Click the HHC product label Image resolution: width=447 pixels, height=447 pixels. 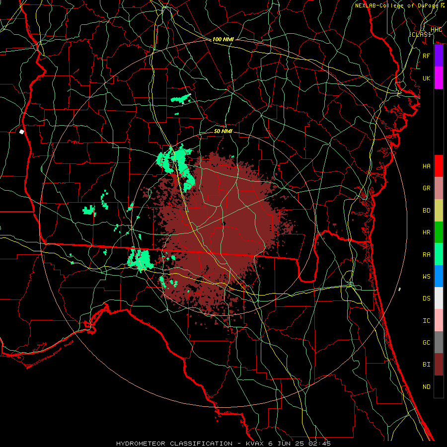436,30
